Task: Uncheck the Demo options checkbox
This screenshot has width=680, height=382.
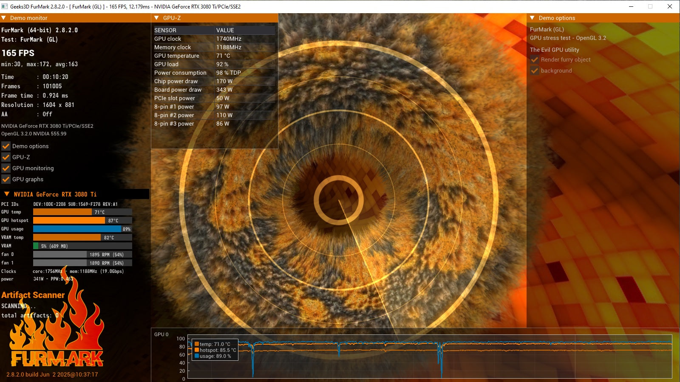Action: point(6,146)
